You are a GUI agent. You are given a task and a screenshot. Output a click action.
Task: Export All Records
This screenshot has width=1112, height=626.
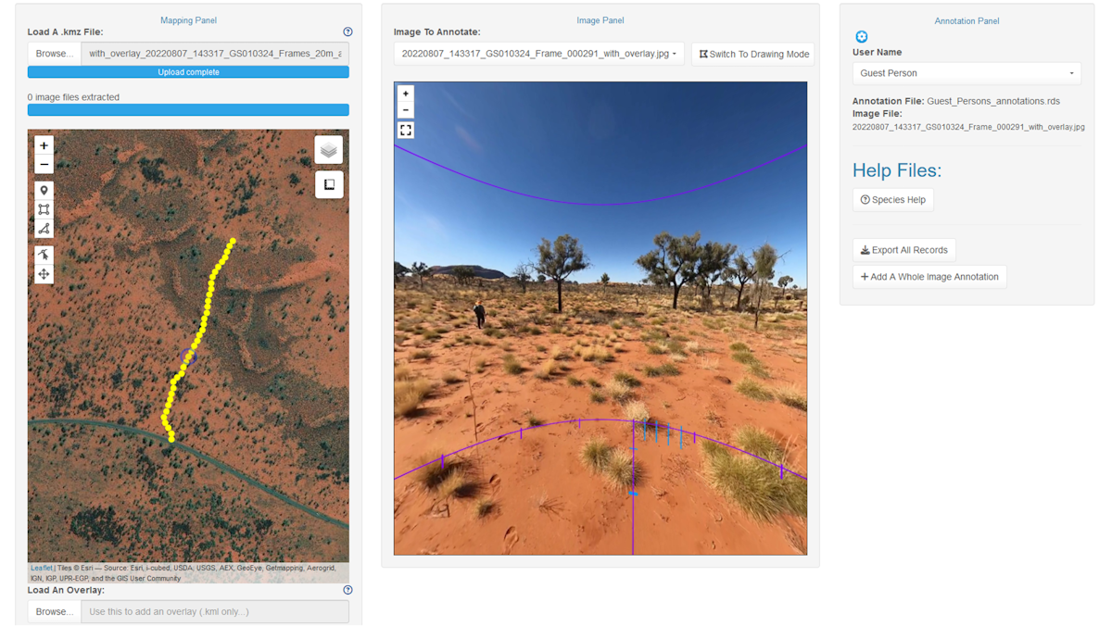[904, 250]
